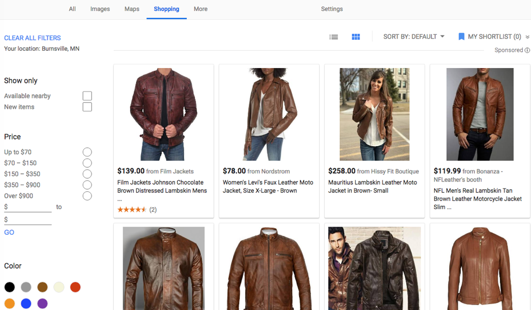Select the Up to $70 price option
The width and height of the screenshot is (531, 310).
87,152
